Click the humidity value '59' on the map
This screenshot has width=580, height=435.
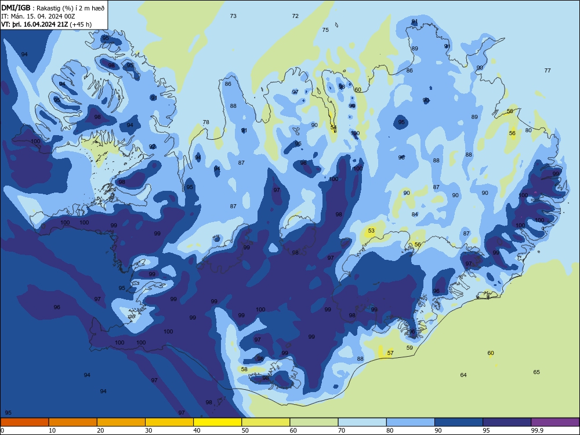(x=409, y=347)
